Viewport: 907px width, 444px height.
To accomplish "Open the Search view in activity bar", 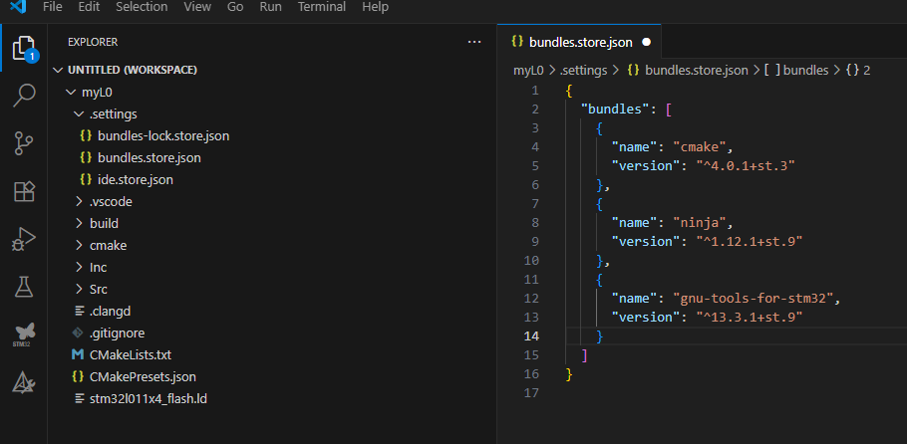I will point(23,96).
